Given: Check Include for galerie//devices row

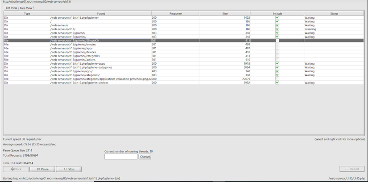Looking at the screenshot, I should (277, 52).
